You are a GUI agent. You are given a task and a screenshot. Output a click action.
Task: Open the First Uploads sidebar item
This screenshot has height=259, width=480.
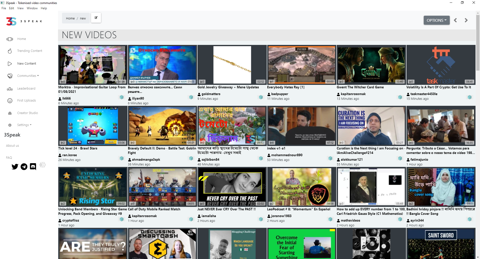[26, 101]
